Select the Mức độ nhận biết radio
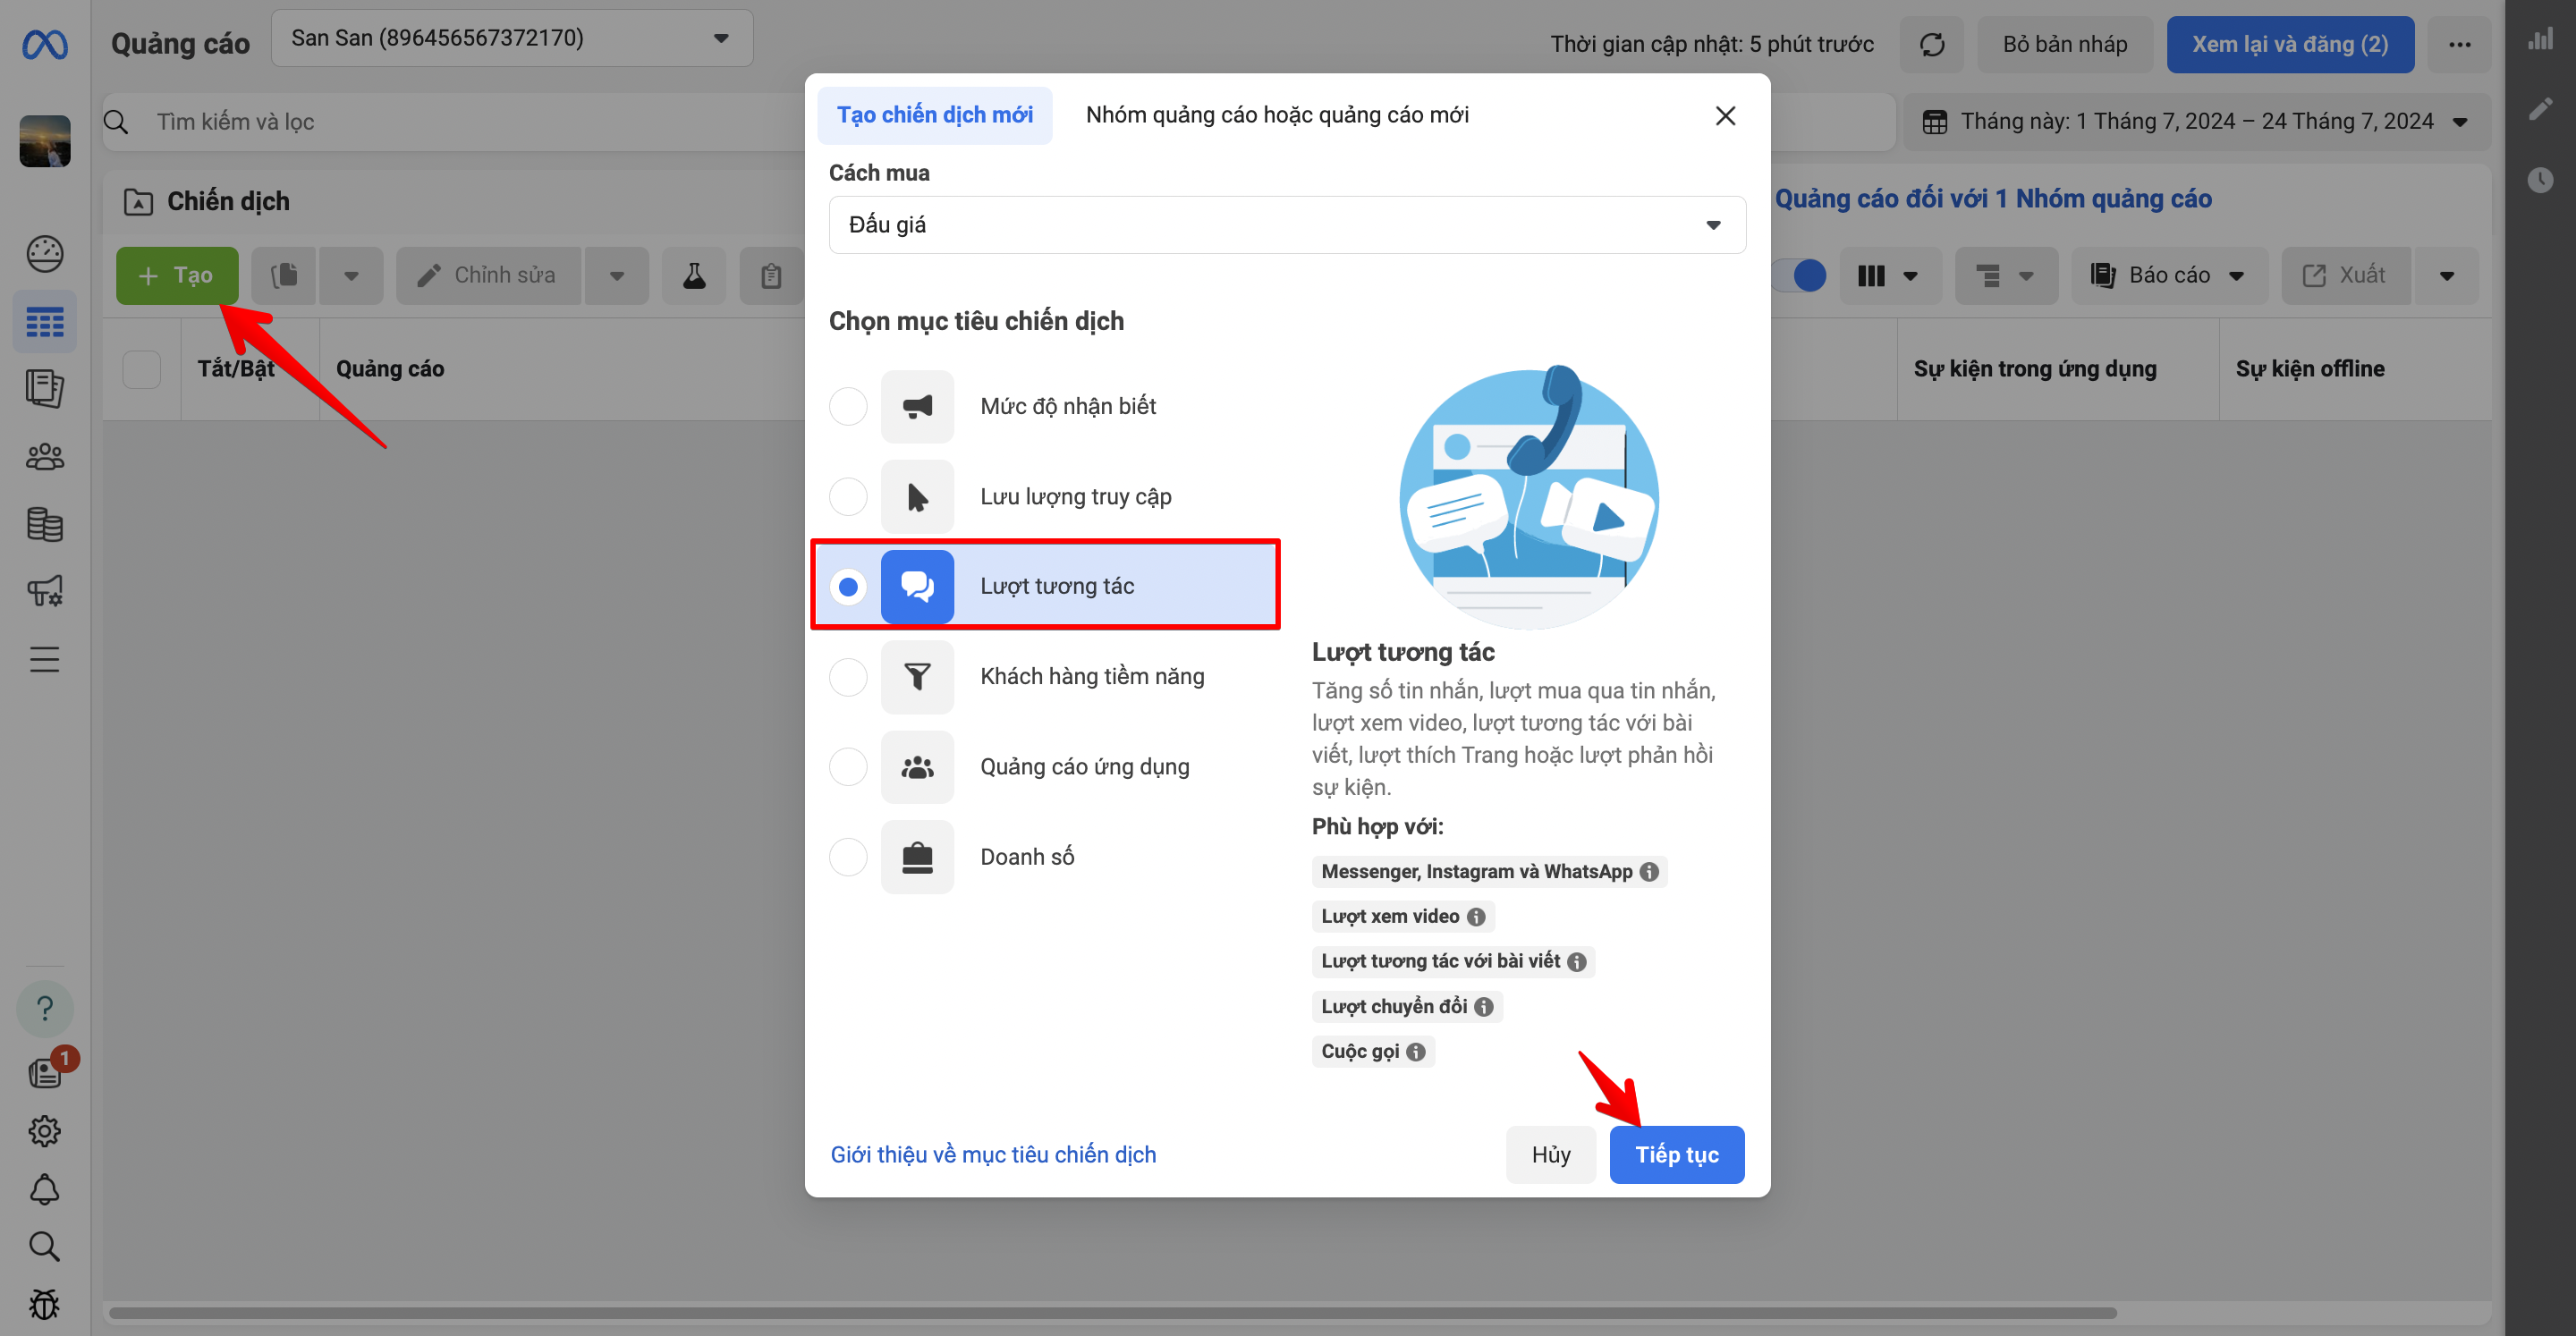The image size is (2576, 1336). 848,406
